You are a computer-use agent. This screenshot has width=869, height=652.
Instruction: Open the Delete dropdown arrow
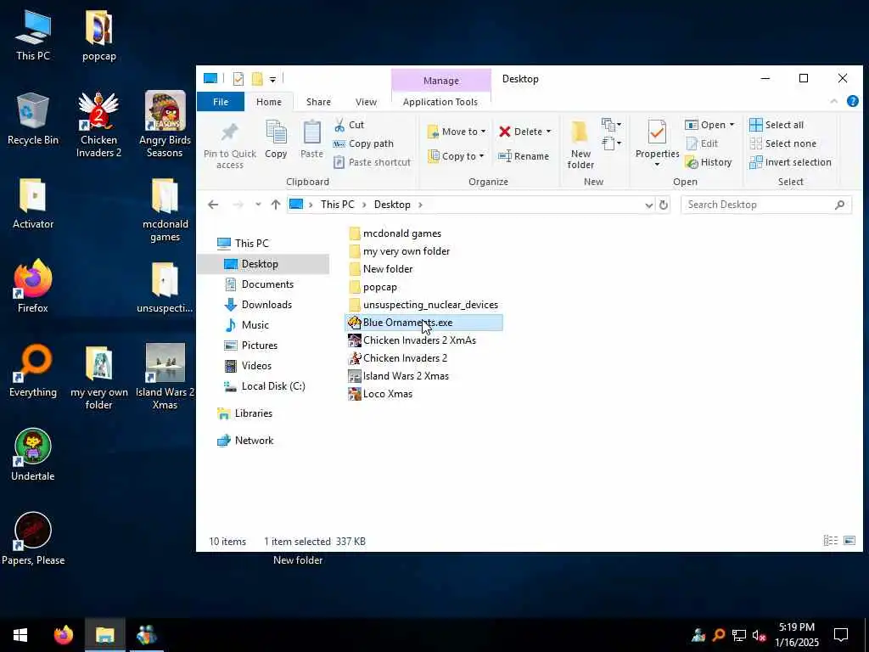point(549,132)
